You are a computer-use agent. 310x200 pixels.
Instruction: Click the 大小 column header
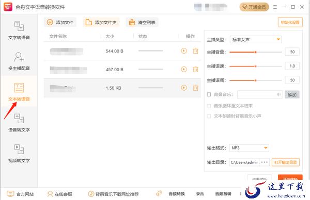pyautogui.click(x=110, y=36)
